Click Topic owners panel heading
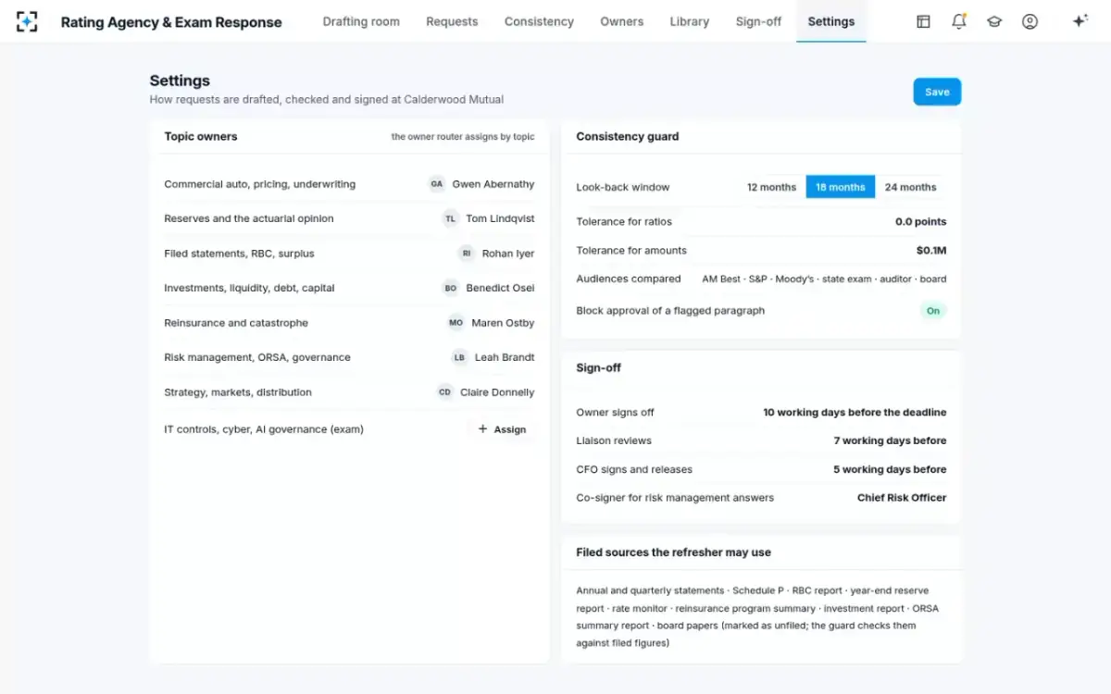This screenshot has width=1111, height=694. [x=201, y=136]
